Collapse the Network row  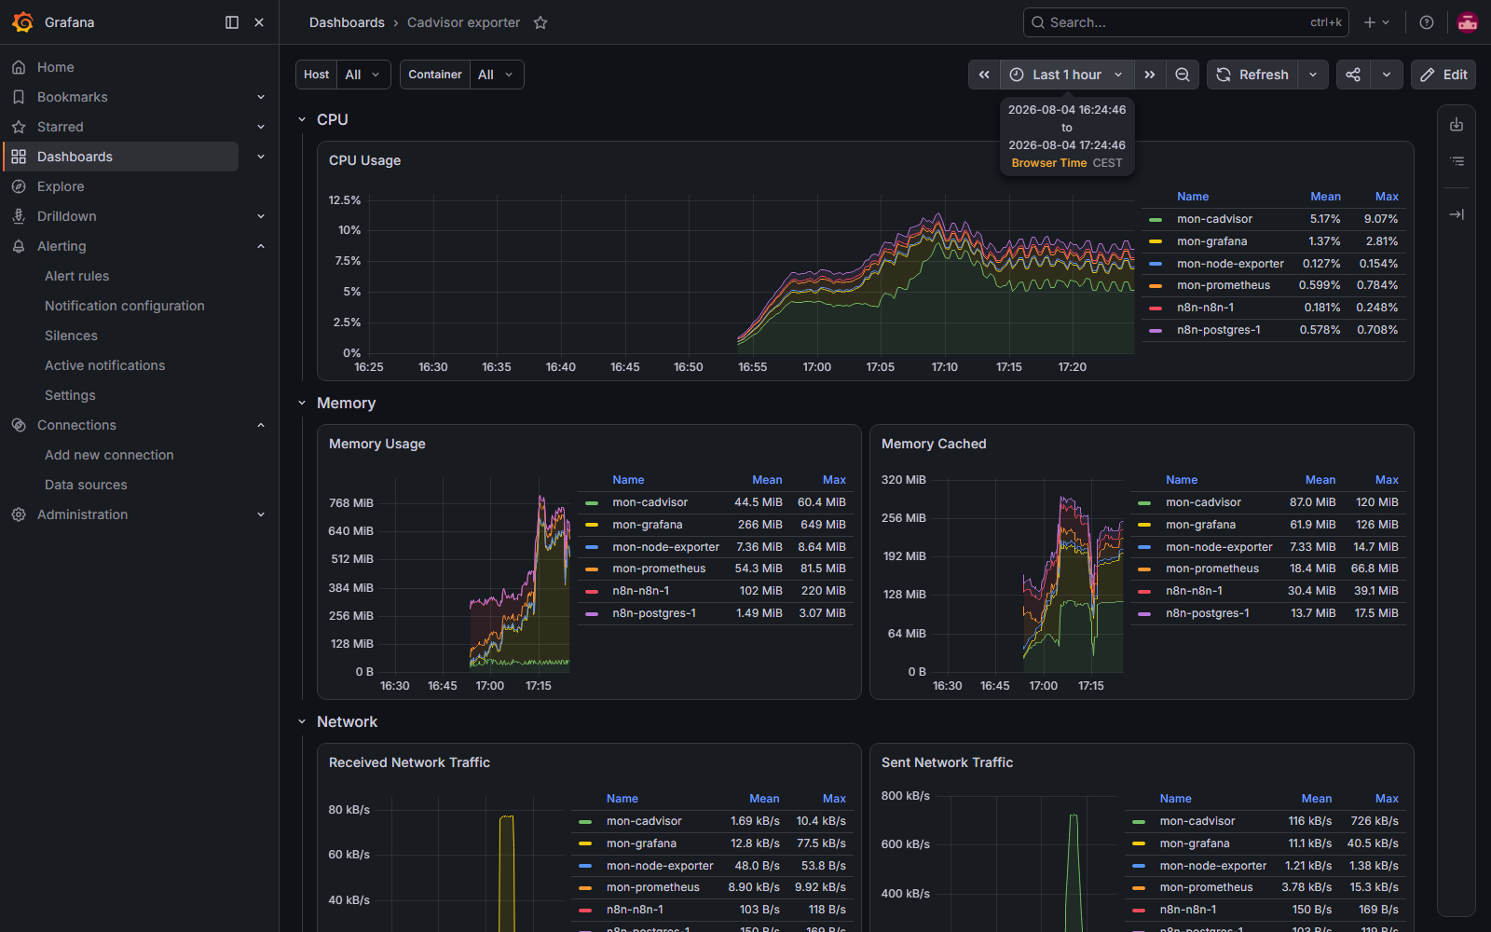pyautogui.click(x=302, y=721)
